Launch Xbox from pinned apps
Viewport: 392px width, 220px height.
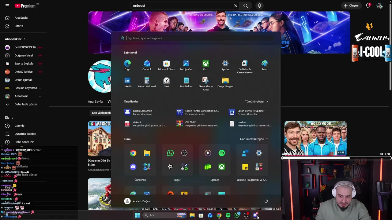[206, 65]
